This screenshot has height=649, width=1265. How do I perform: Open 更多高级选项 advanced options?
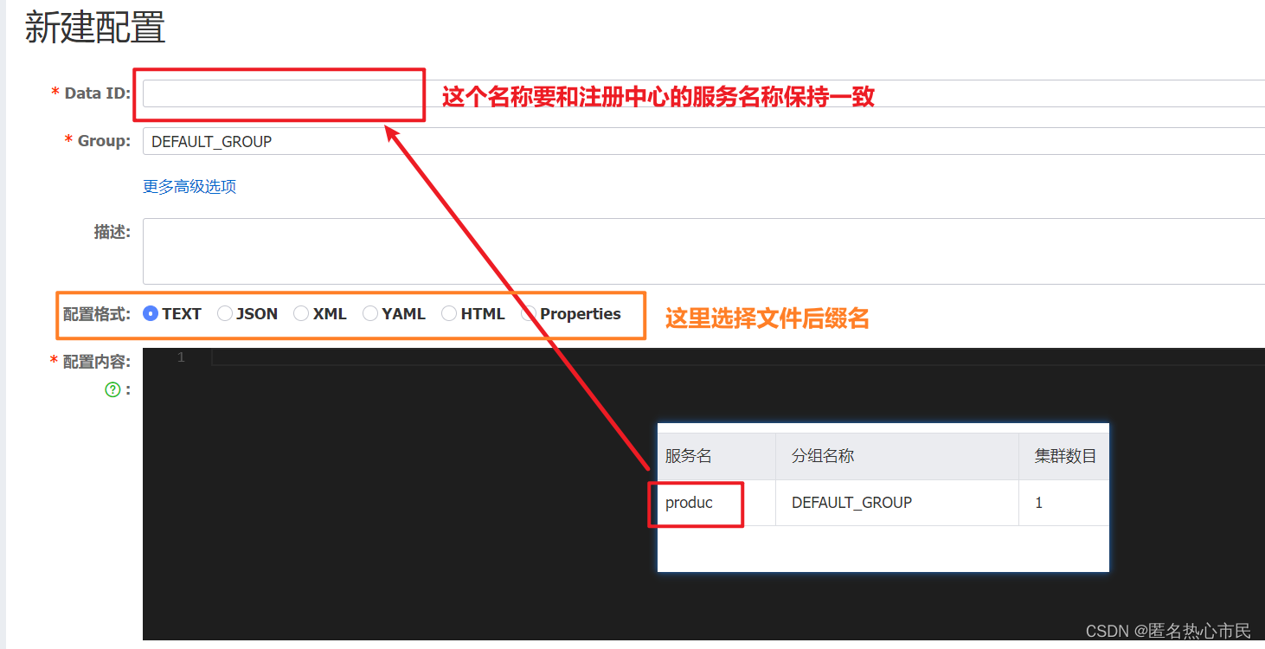click(x=189, y=186)
